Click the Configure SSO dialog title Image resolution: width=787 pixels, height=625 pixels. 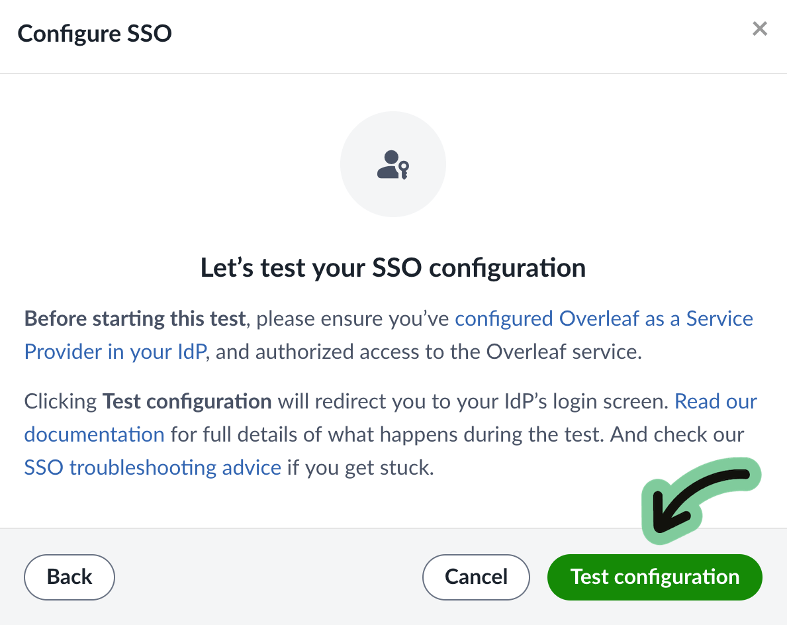[95, 33]
